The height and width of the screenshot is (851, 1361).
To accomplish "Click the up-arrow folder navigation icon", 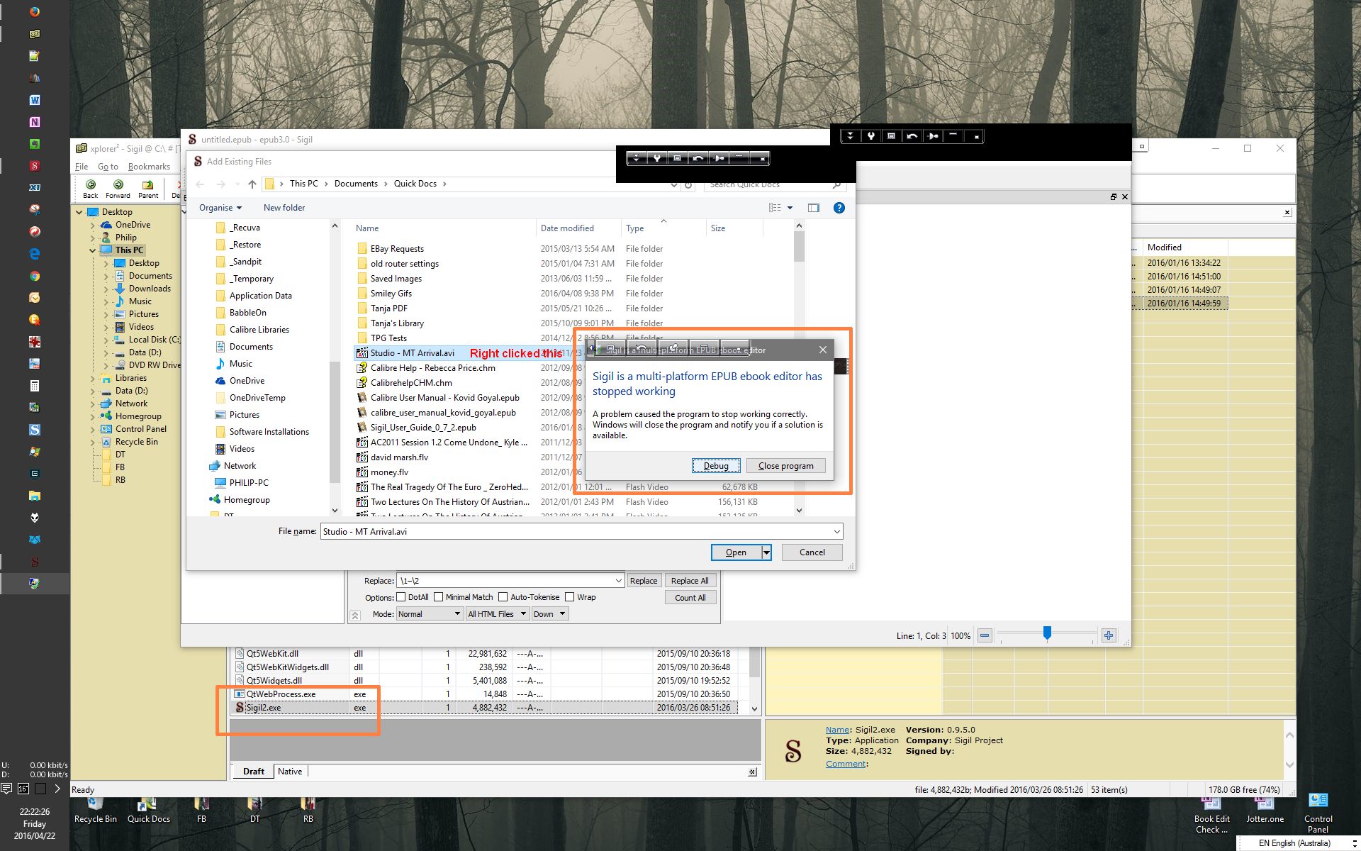I will click(252, 184).
